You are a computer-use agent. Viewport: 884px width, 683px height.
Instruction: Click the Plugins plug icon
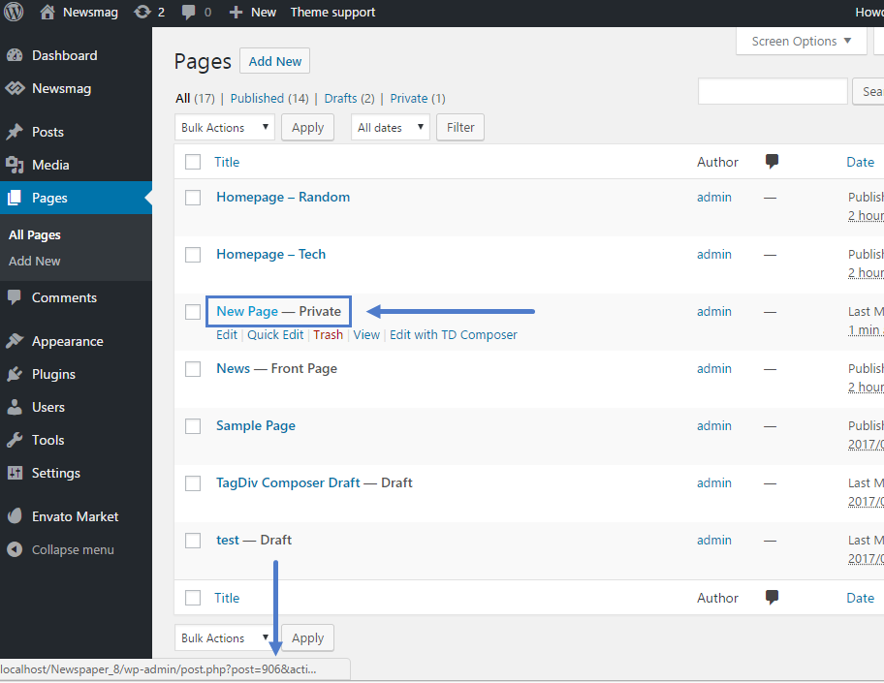[x=15, y=374]
